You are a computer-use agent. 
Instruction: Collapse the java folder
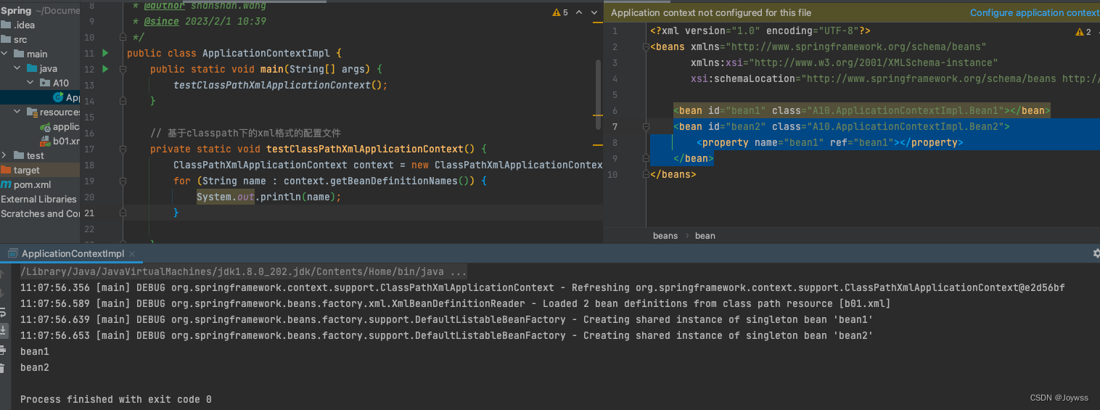(x=18, y=68)
